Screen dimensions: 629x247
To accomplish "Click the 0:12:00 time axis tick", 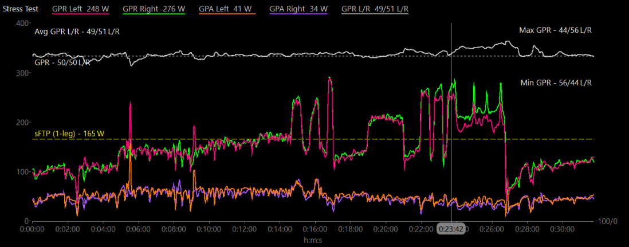I will [x=244, y=229].
